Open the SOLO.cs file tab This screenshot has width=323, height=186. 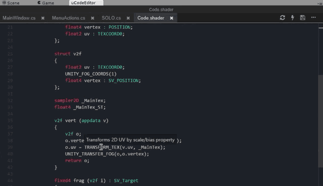coord(111,18)
